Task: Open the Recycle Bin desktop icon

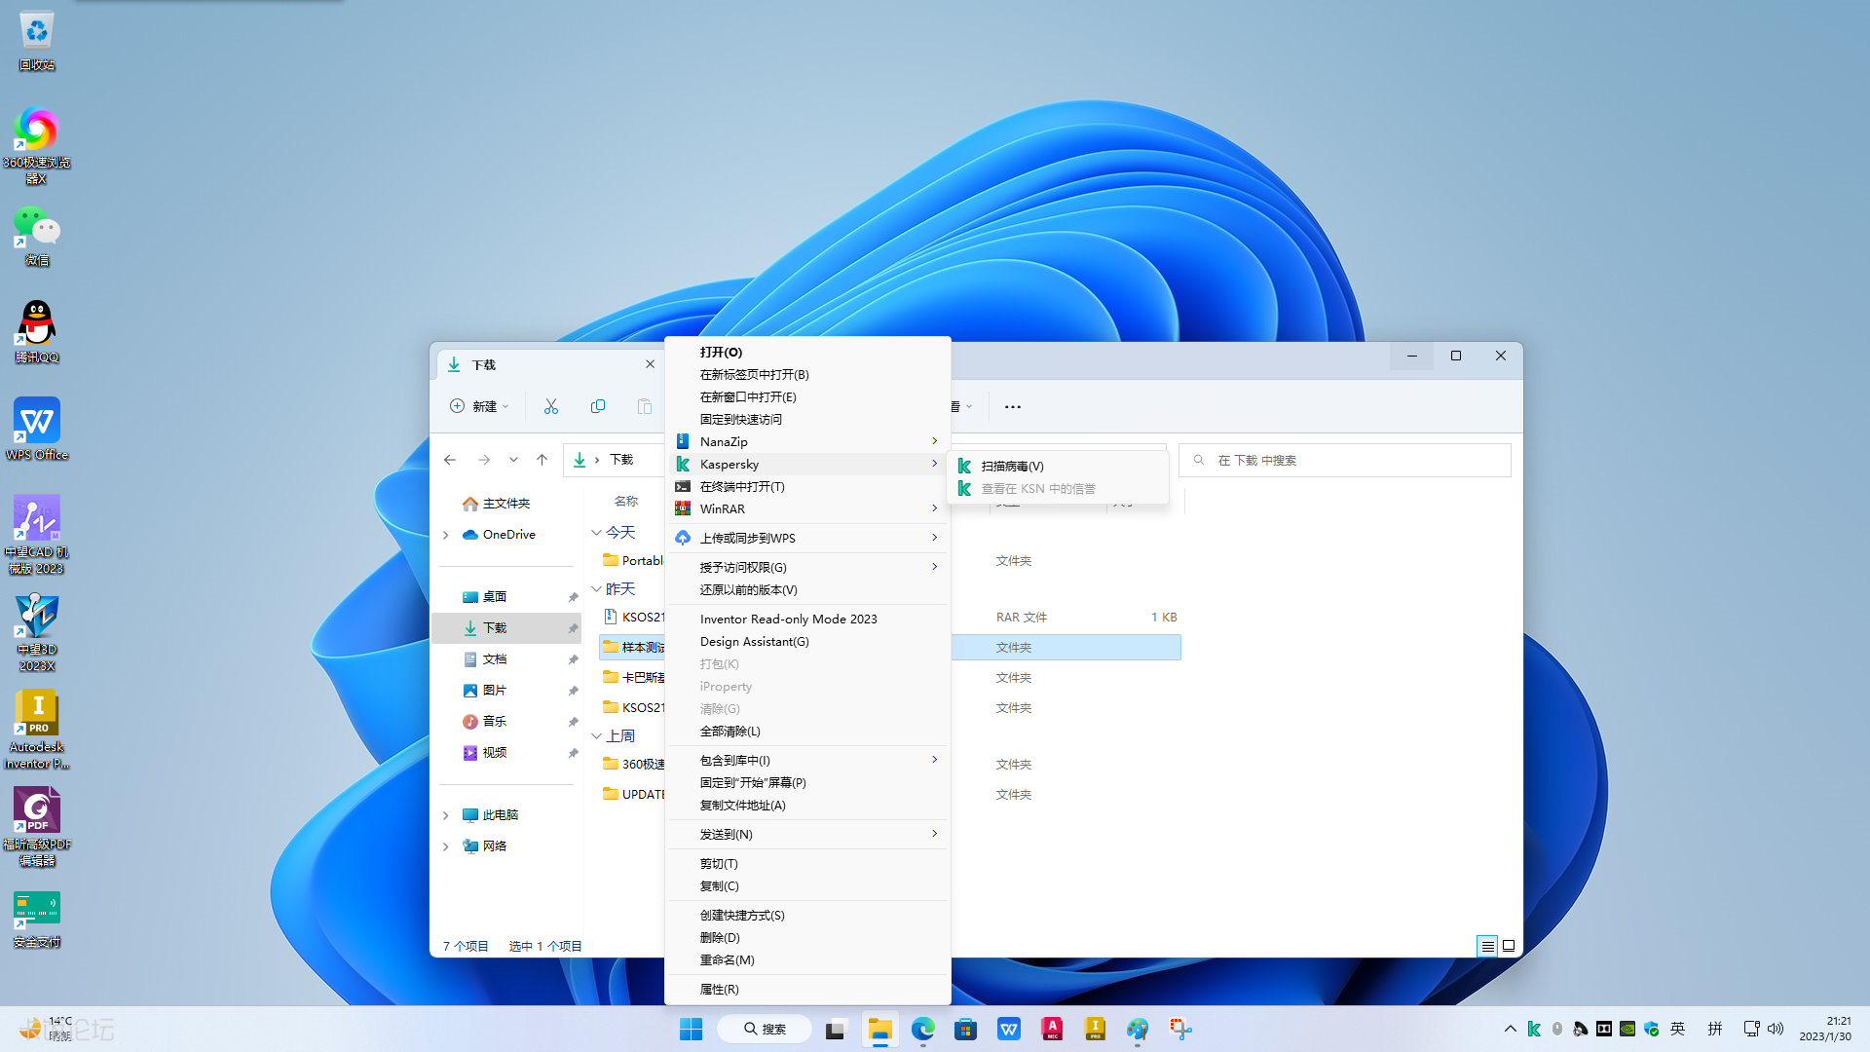Action: (37, 41)
